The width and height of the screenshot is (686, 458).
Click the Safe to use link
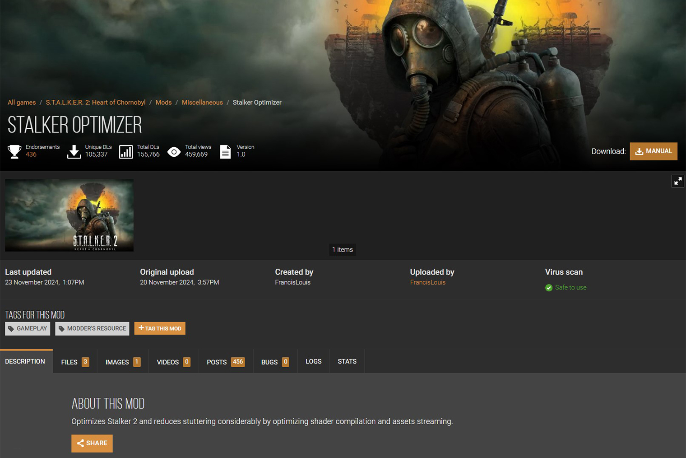tap(570, 288)
